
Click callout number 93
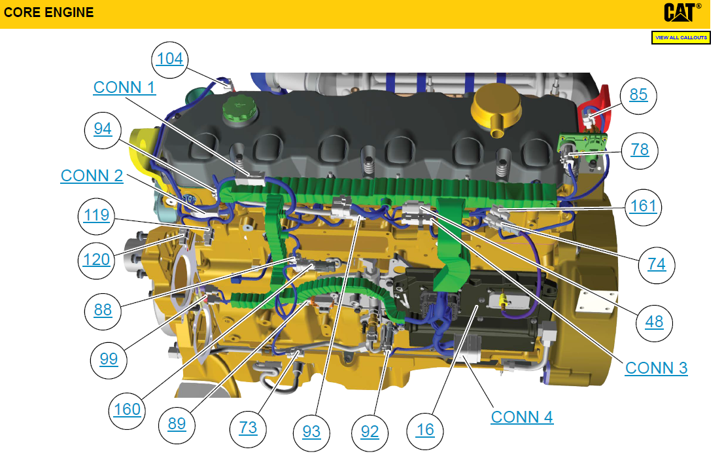(x=311, y=432)
